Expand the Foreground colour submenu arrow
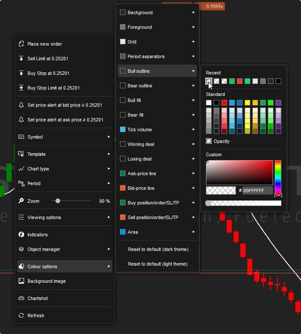The width and height of the screenshot is (301, 334). [193, 27]
